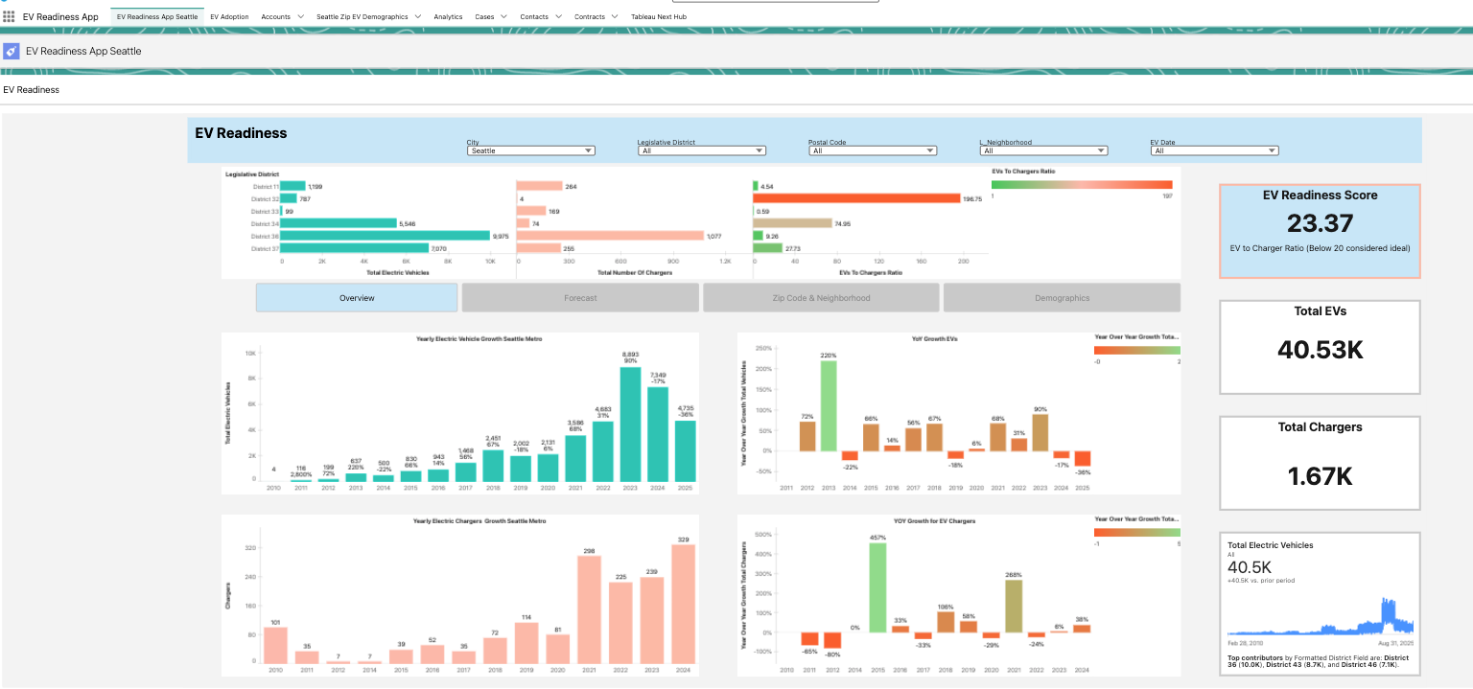Select the 457% bar in YOY Chargers Growth
Viewport: 1473px width, 689px height.
(877, 587)
